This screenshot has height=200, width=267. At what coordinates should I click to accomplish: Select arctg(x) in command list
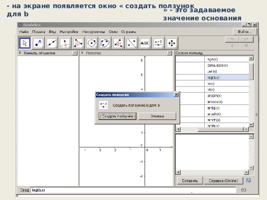click(212, 108)
